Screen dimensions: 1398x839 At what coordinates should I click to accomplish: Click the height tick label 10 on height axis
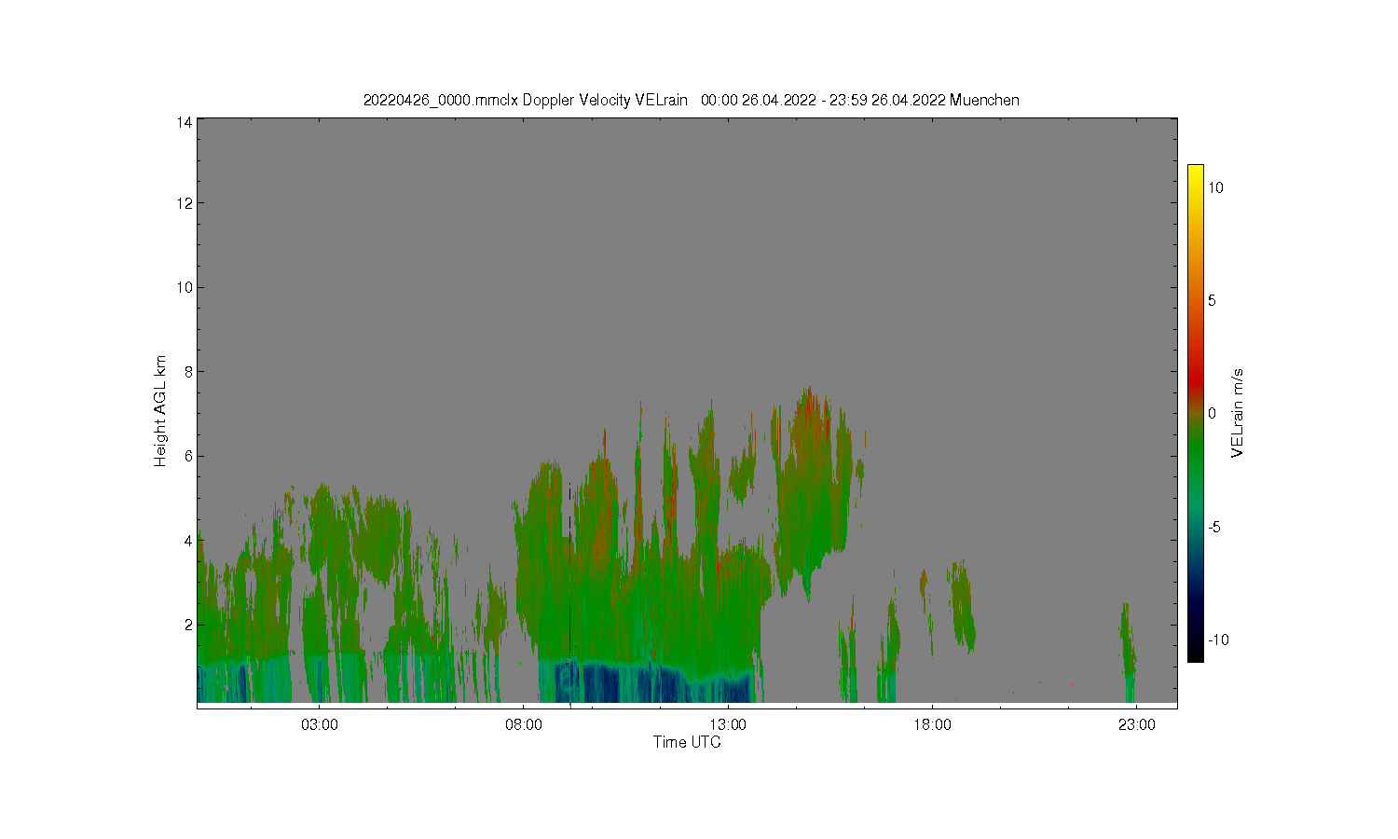185,287
